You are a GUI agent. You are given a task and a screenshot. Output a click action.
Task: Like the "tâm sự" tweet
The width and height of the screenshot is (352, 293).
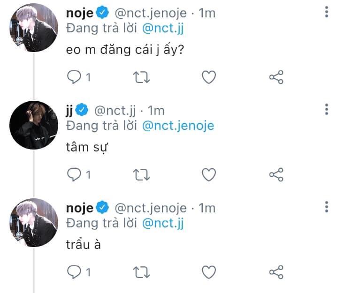click(208, 175)
